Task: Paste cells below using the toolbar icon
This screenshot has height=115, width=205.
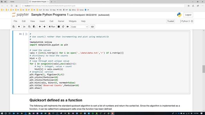Action: pyautogui.click(x=34, y=27)
